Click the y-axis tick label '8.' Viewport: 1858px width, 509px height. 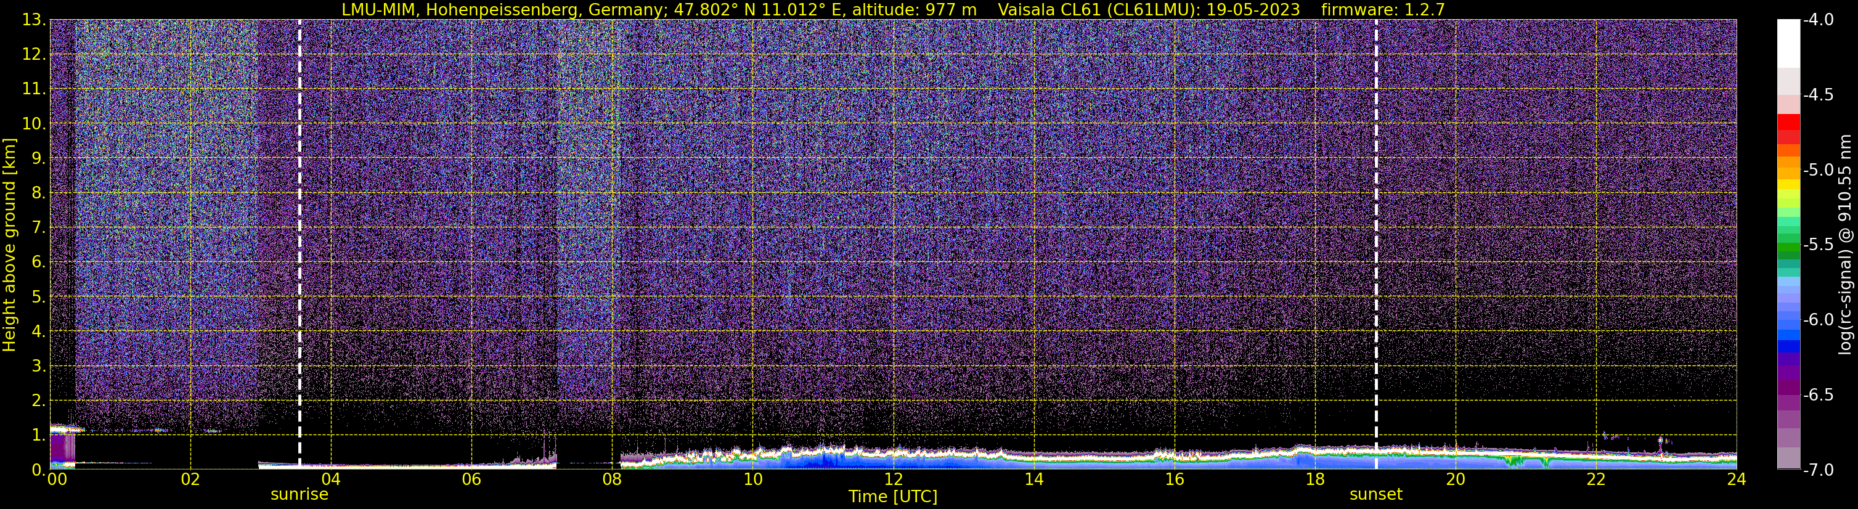coord(39,193)
